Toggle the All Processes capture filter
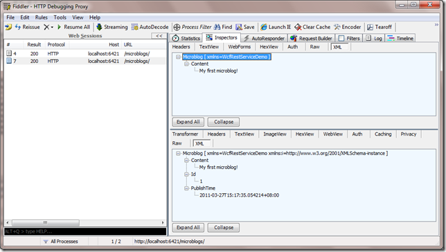446x252 pixels. (60, 242)
